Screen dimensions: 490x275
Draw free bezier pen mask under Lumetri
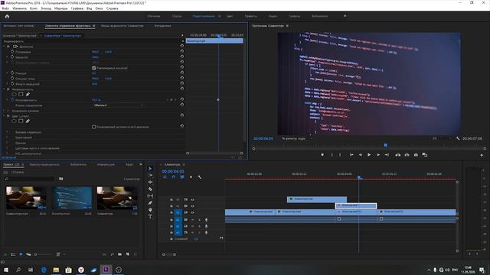pyautogui.click(x=28, y=121)
